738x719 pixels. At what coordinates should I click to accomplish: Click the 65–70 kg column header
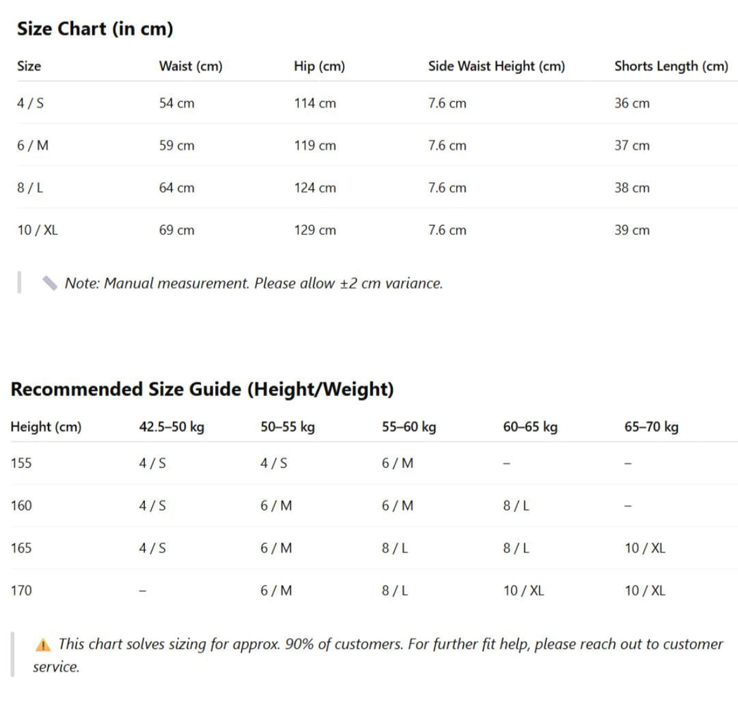pos(652,427)
